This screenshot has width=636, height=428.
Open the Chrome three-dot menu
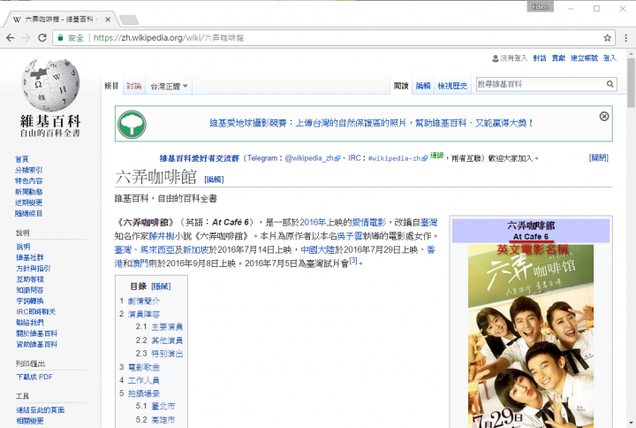tap(626, 38)
